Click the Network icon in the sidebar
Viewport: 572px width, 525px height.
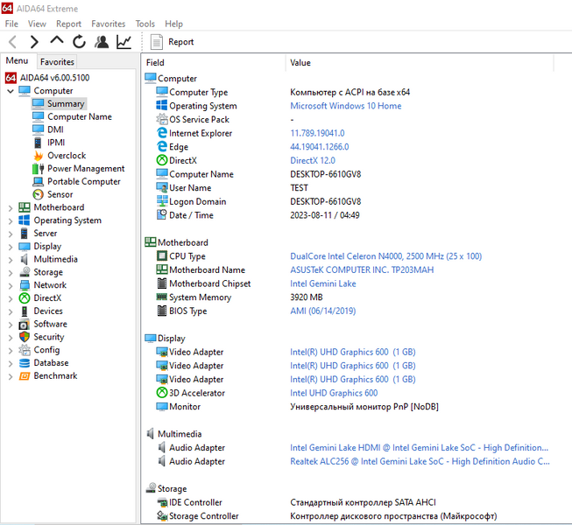tap(25, 285)
